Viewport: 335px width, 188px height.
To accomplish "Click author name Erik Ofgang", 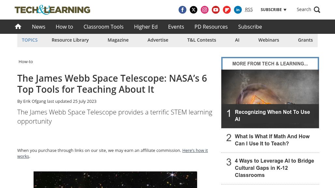I will coord(35,101).
